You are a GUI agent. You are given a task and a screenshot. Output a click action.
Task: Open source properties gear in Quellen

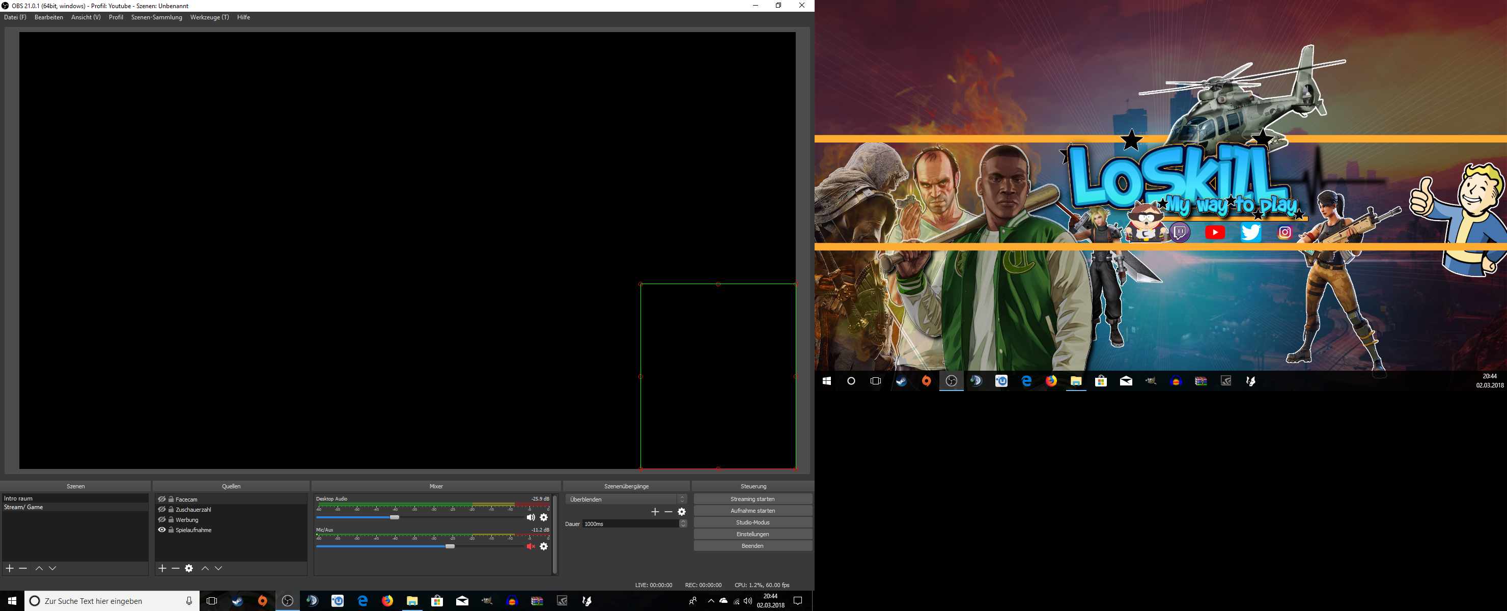[189, 568]
